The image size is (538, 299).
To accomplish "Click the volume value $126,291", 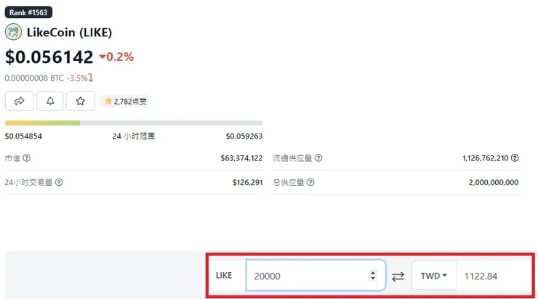I will [x=247, y=183].
